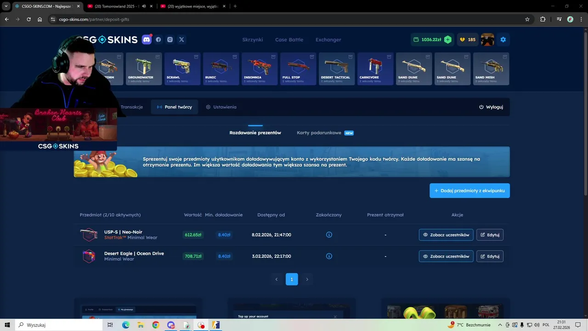588x331 pixels.
Task: Open the Skrzynki menu
Action: (x=253, y=40)
